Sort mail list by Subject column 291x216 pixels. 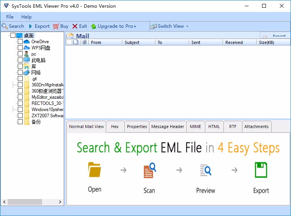coord(139,42)
